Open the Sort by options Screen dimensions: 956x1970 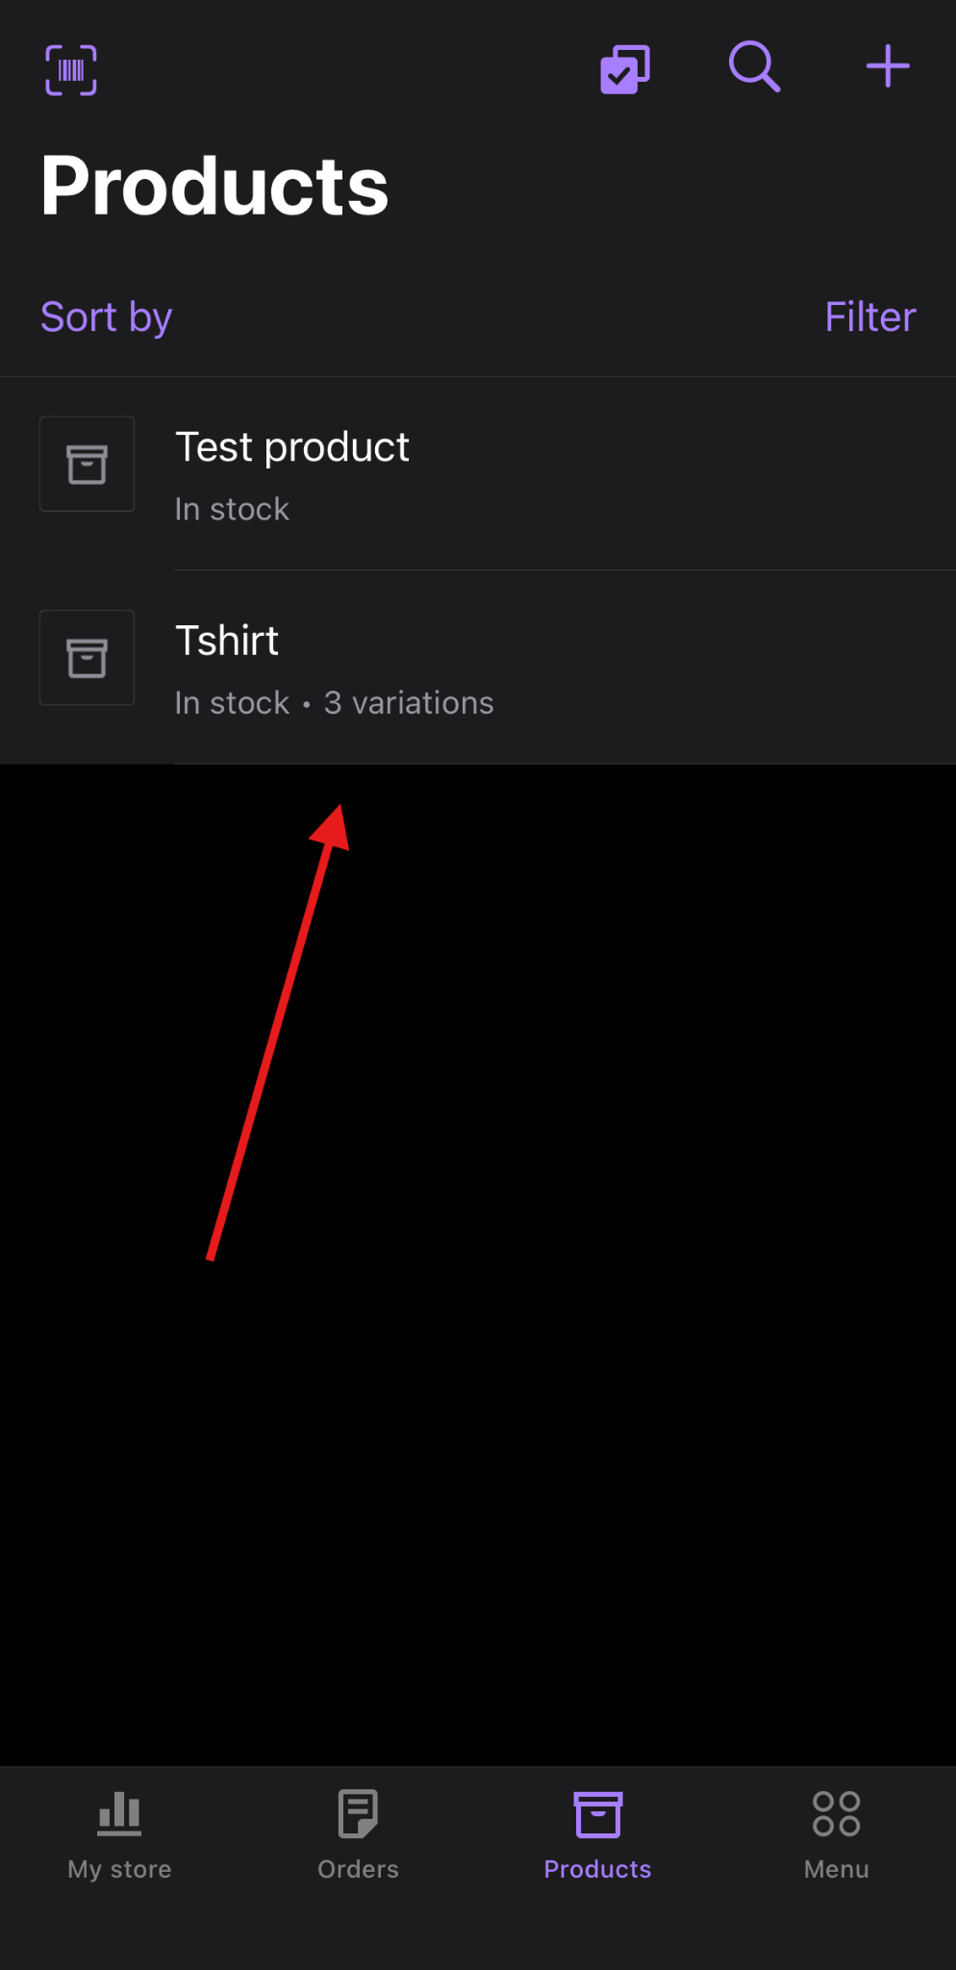106,317
